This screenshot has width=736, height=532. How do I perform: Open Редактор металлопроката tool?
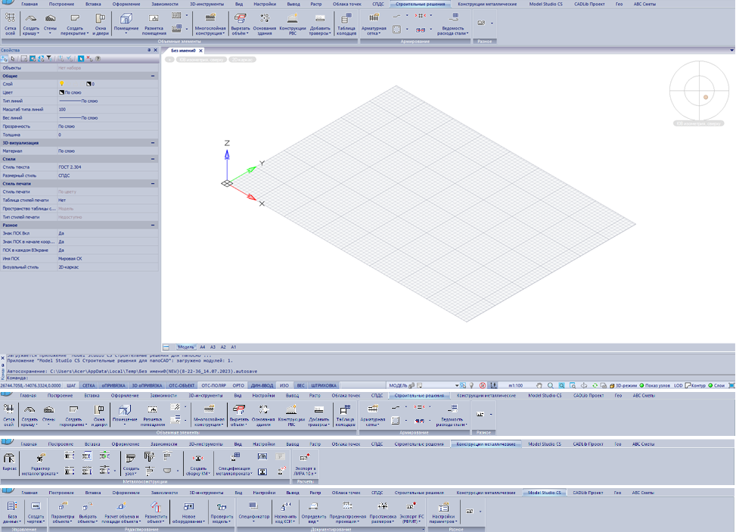(x=40, y=463)
